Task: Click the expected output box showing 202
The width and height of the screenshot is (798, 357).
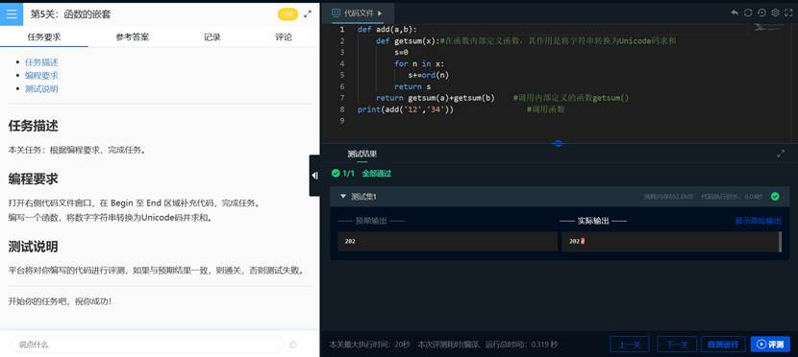Action: [x=448, y=241]
